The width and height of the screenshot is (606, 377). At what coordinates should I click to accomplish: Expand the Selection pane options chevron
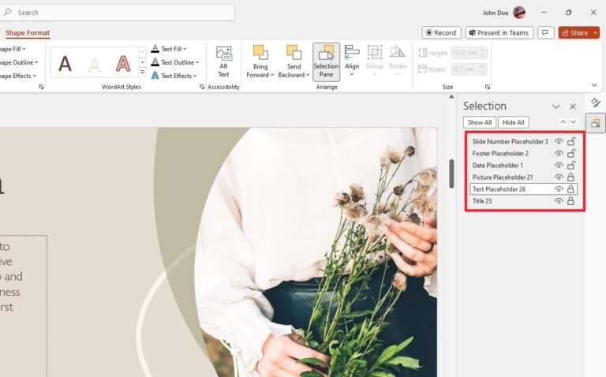click(555, 106)
